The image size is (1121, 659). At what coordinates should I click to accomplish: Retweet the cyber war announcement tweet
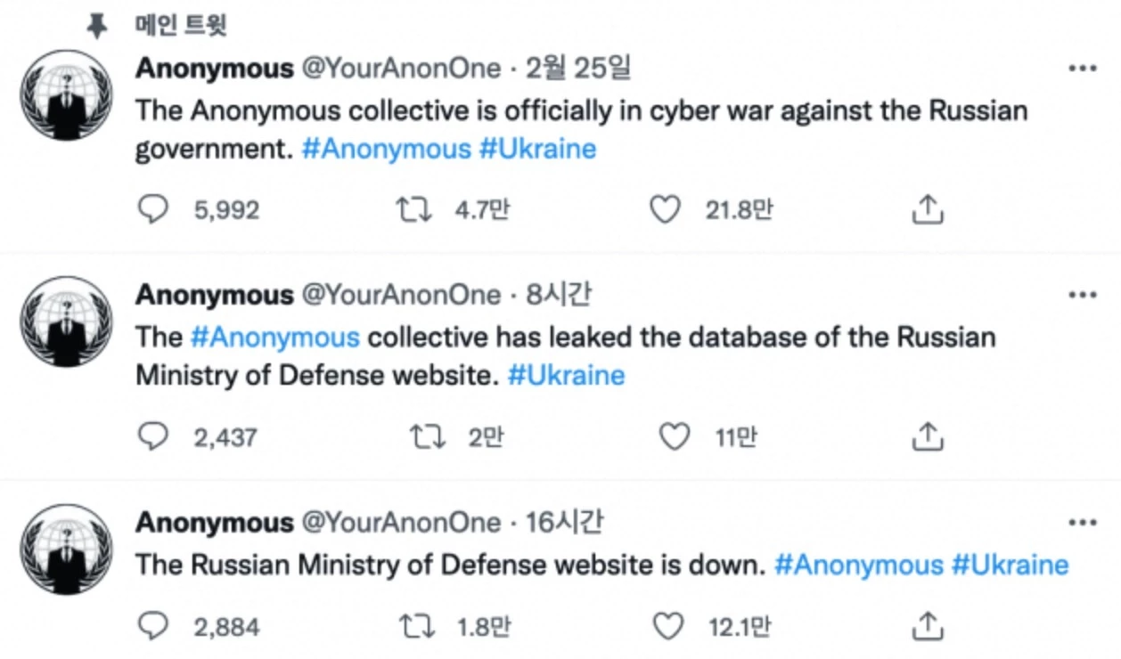pyautogui.click(x=413, y=210)
